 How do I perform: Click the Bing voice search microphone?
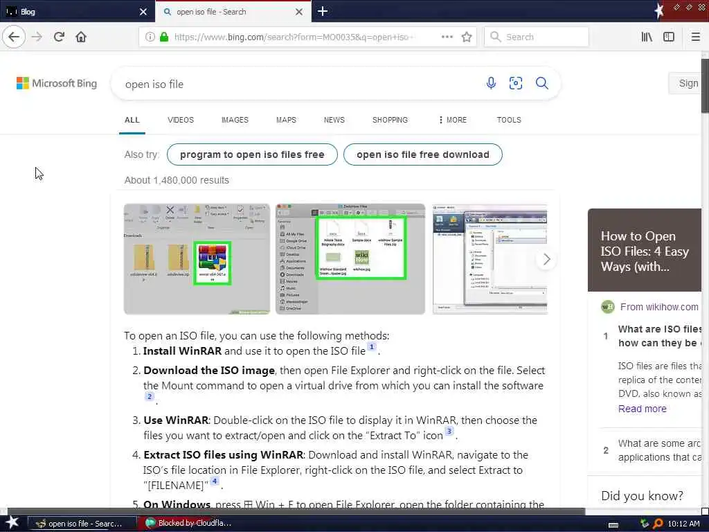491,83
